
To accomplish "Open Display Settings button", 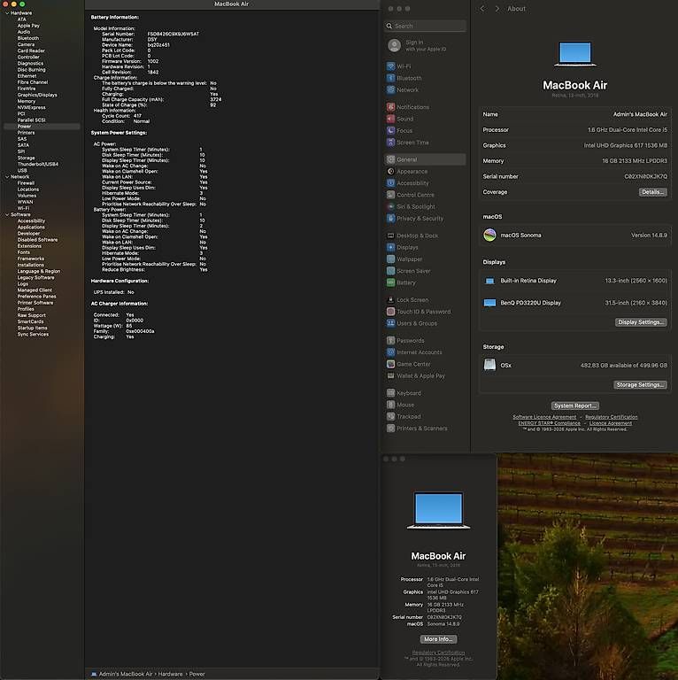I will coord(641,322).
